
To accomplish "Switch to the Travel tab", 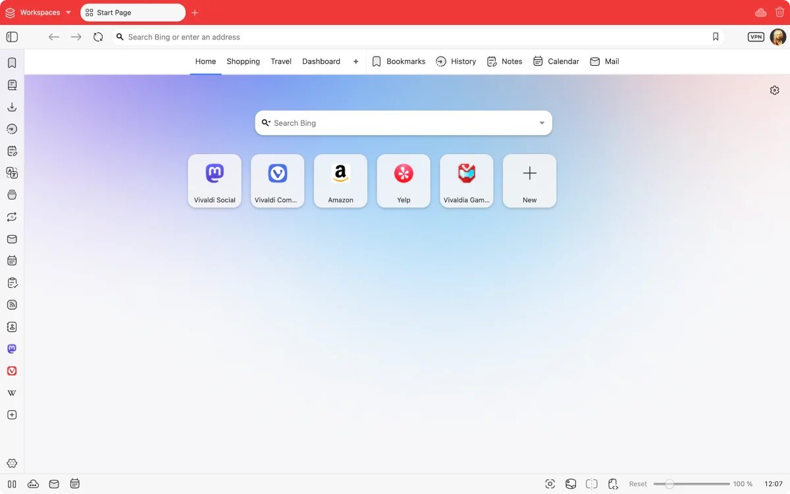I will point(281,61).
